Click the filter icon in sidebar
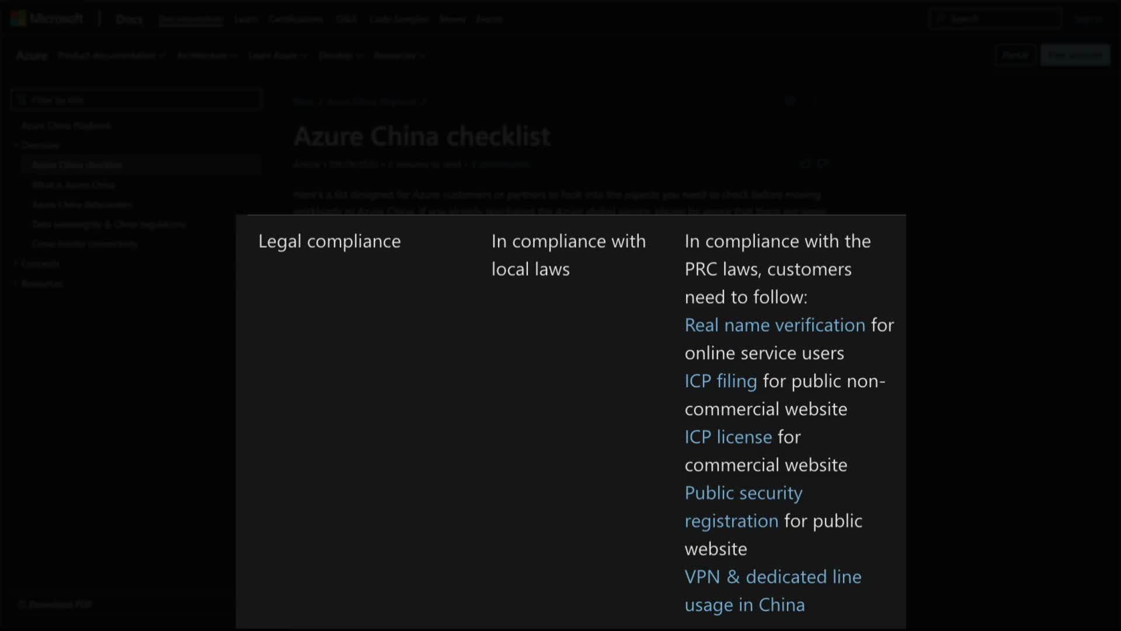This screenshot has width=1121, height=631. (x=22, y=100)
